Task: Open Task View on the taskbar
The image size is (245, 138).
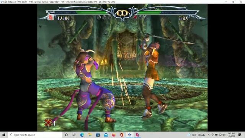Action: click(74, 135)
